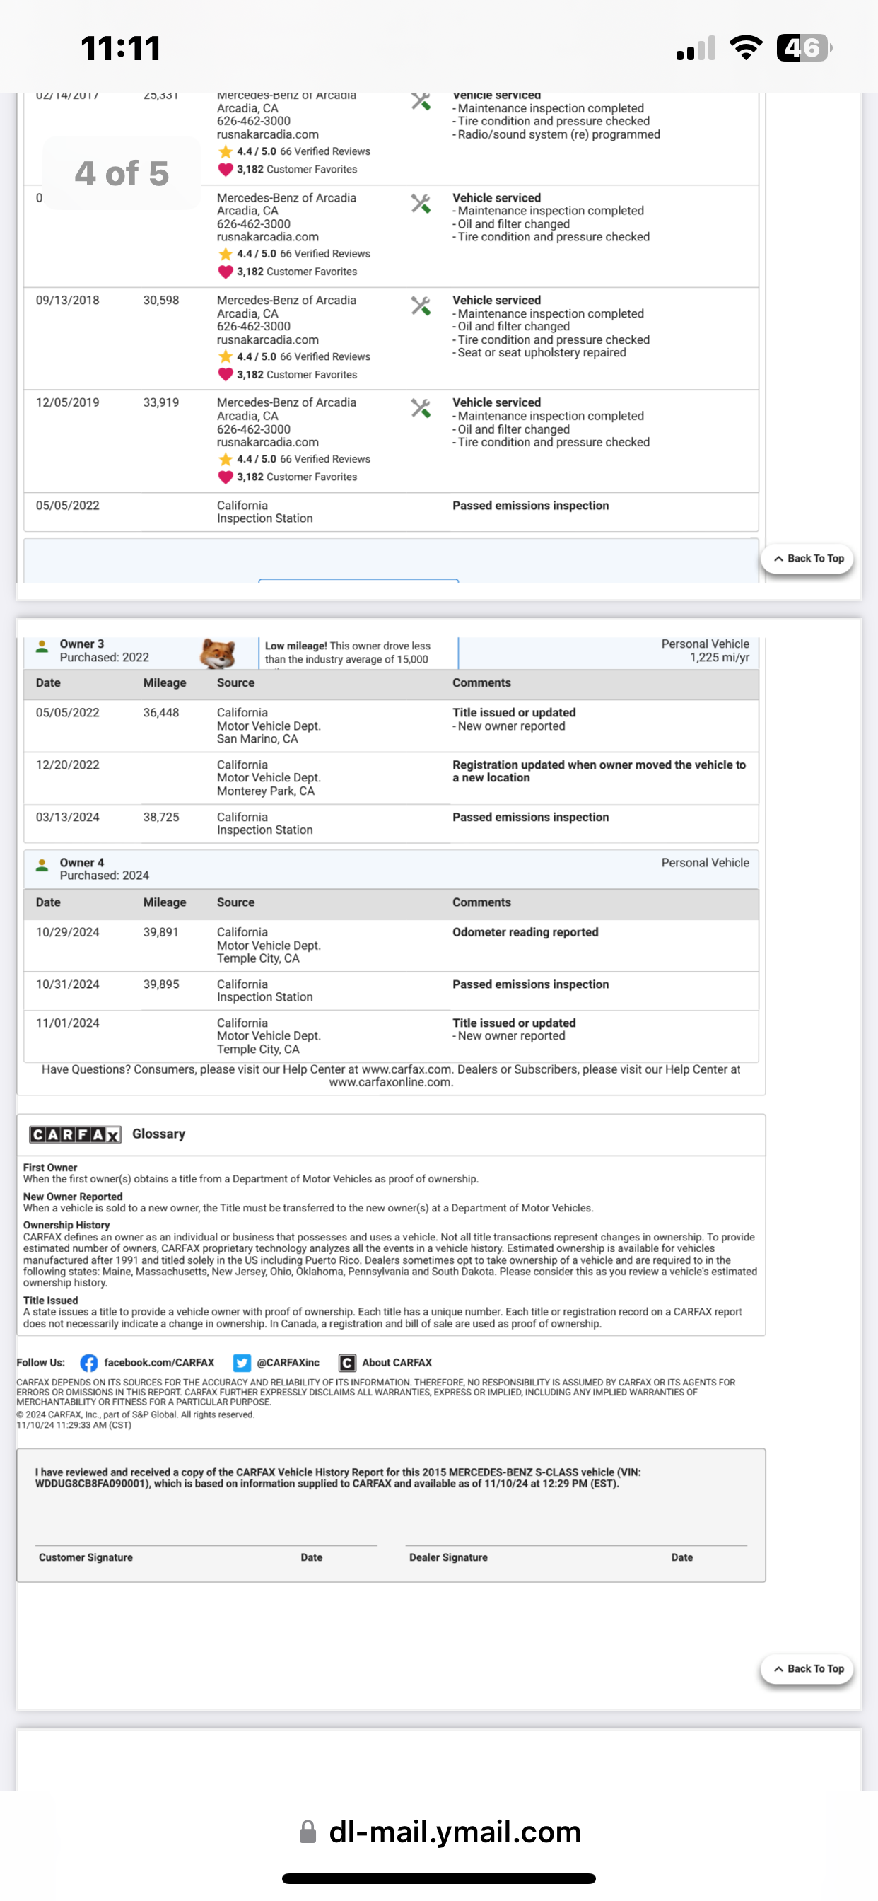Click the 'Customer Signature' label
878x1901 pixels.
pyautogui.click(x=86, y=1557)
